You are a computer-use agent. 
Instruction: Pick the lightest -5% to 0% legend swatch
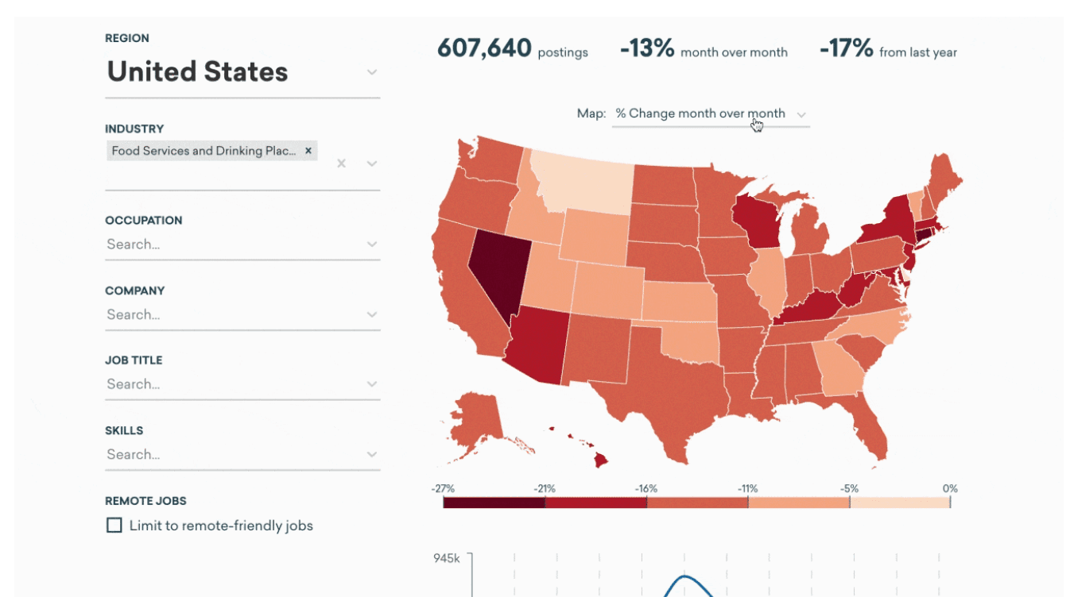click(900, 502)
